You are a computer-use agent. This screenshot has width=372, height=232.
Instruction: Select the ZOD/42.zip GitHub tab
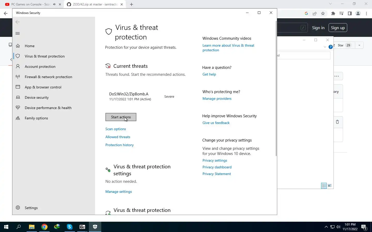[95, 4]
